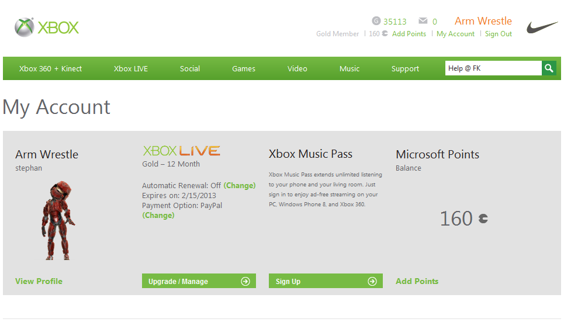564x329 pixels.
Task: Open messages envelope icon
Action: (x=423, y=21)
